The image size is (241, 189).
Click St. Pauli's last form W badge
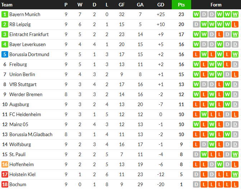pos(235,155)
